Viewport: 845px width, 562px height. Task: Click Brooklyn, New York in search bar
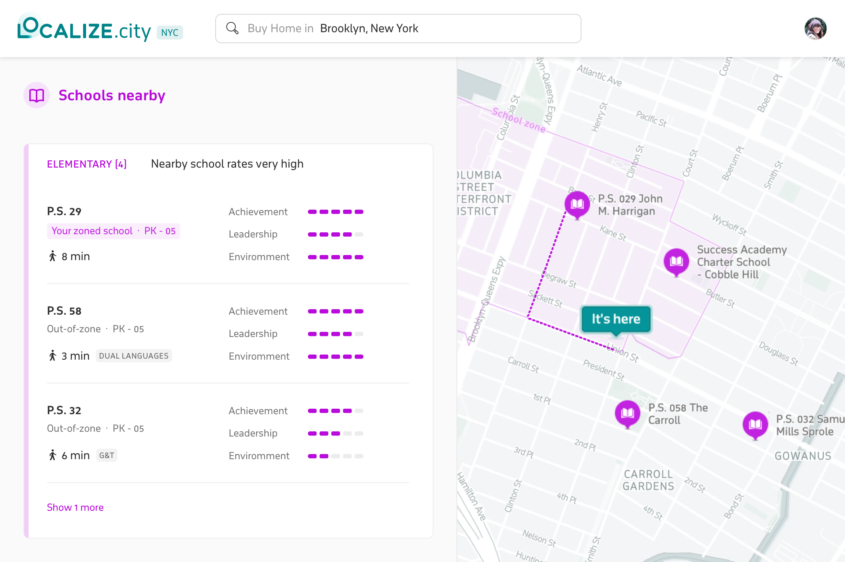pyautogui.click(x=369, y=29)
